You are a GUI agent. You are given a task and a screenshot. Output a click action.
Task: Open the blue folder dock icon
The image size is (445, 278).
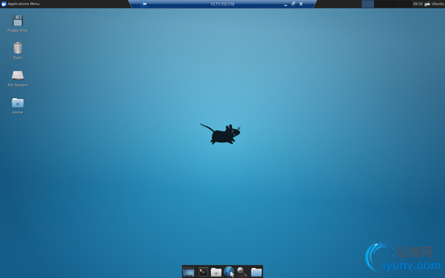(x=256, y=272)
